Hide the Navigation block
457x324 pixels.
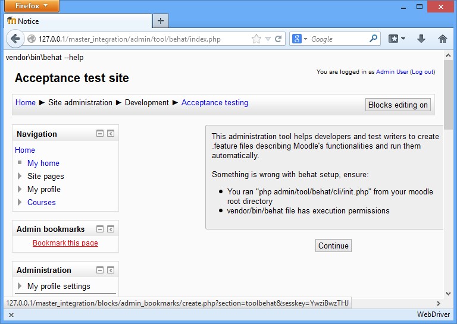100,134
